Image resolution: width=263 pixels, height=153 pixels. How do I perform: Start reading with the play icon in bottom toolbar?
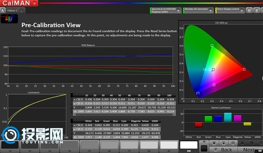(x=224, y=143)
